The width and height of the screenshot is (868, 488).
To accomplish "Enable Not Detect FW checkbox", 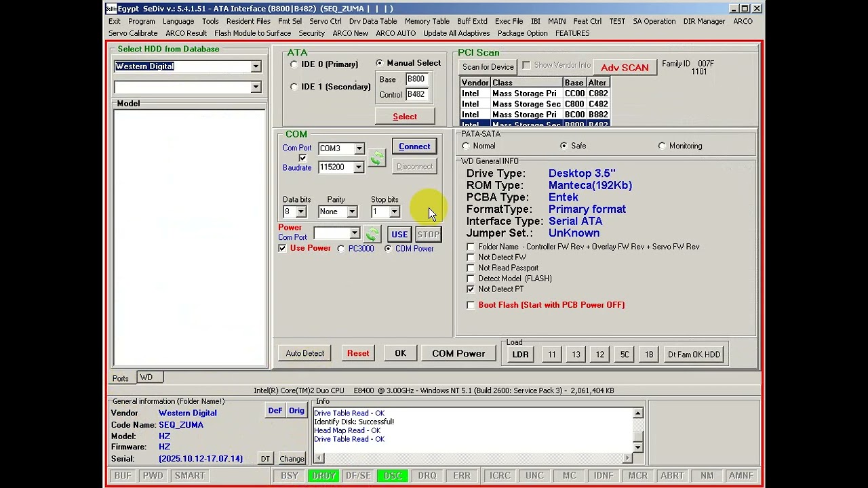I will coord(471,258).
